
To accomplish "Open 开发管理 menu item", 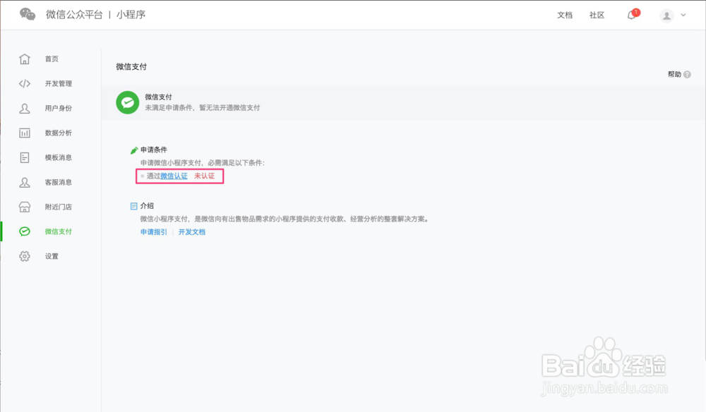I will pyautogui.click(x=58, y=84).
